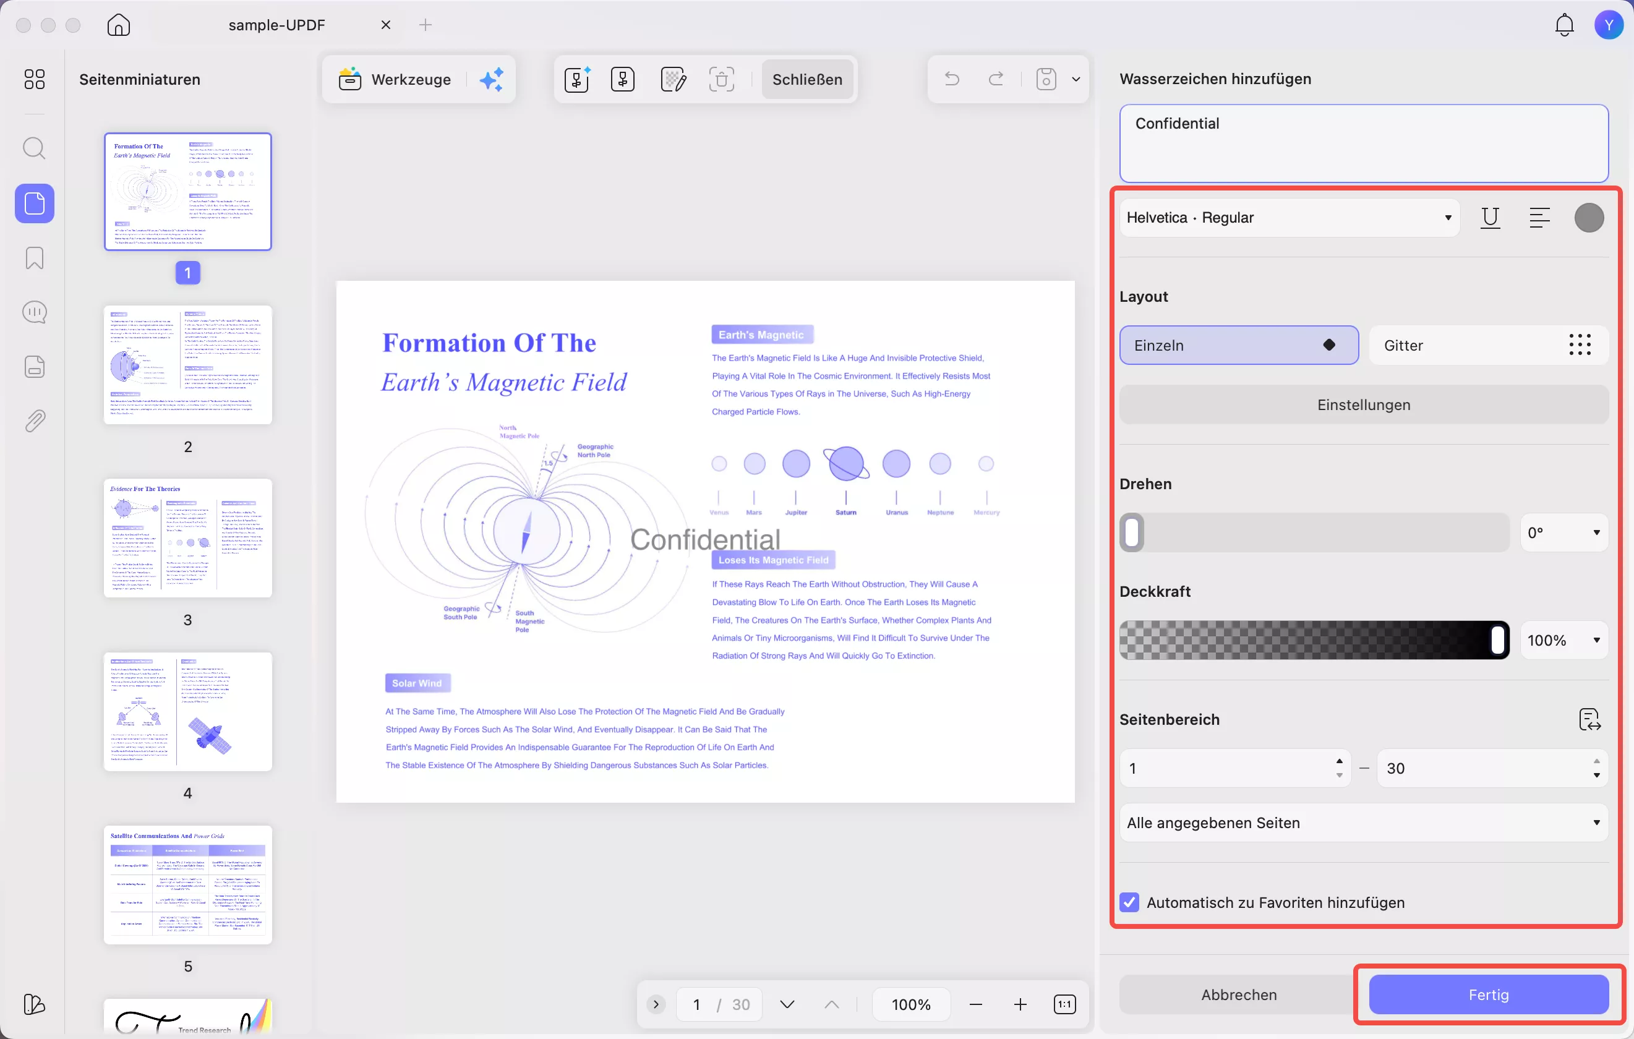Open the attachments paperclip panel
The width and height of the screenshot is (1634, 1039).
tap(35, 421)
